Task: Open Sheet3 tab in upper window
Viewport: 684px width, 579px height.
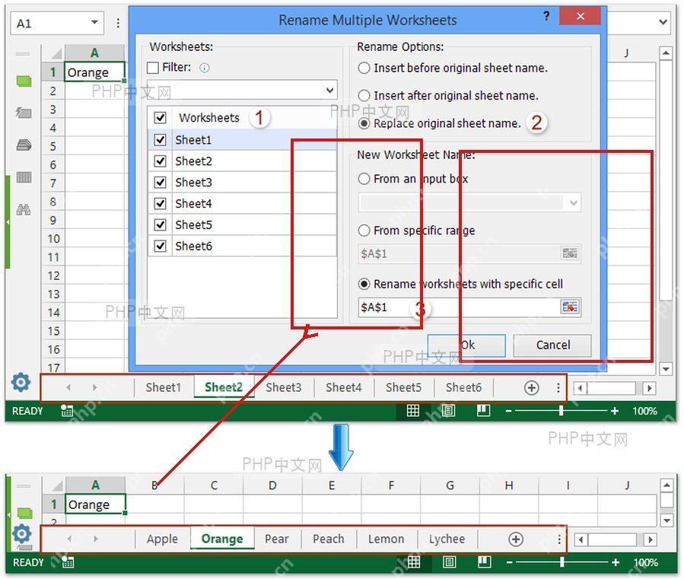Action: (x=284, y=387)
